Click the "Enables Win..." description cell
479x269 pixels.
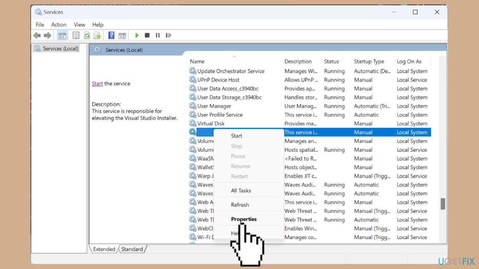tap(301, 228)
